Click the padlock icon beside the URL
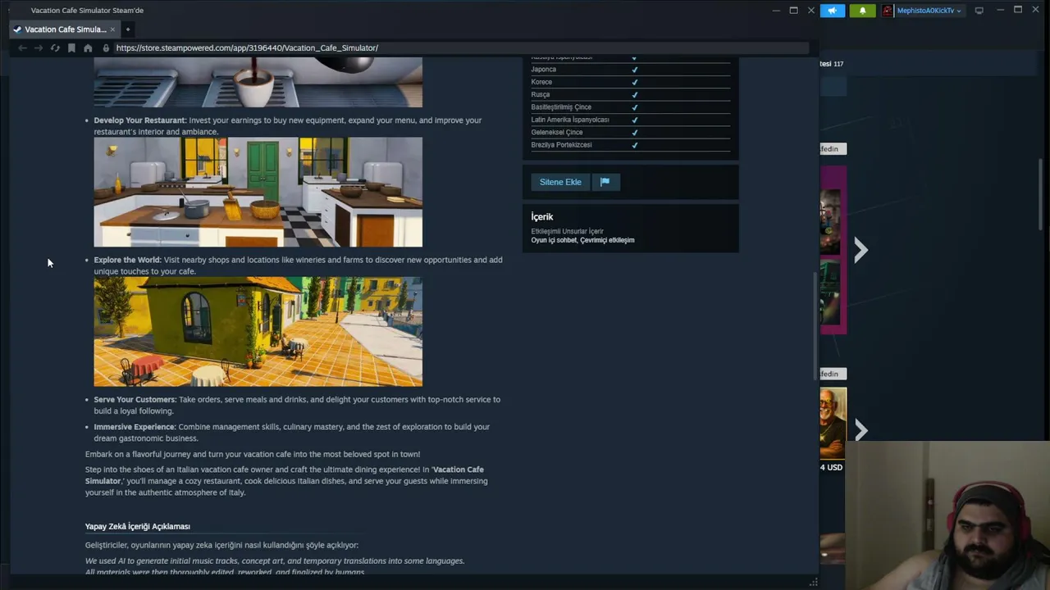The width and height of the screenshot is (1050, 590). click(106, 48)
